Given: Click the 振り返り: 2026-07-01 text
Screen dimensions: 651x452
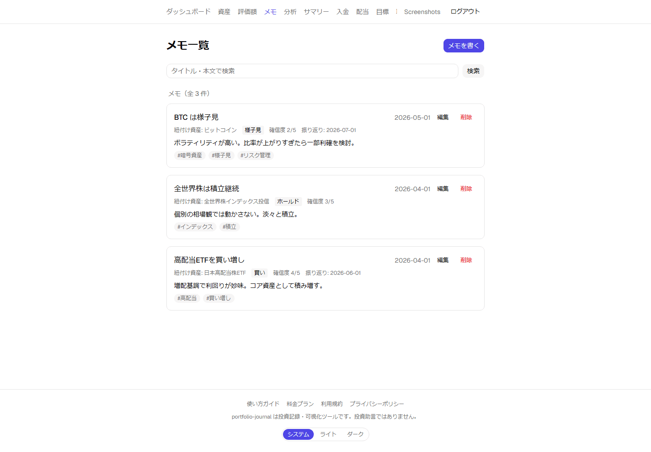Looking at the screenshot, I should tap(329, 130).
